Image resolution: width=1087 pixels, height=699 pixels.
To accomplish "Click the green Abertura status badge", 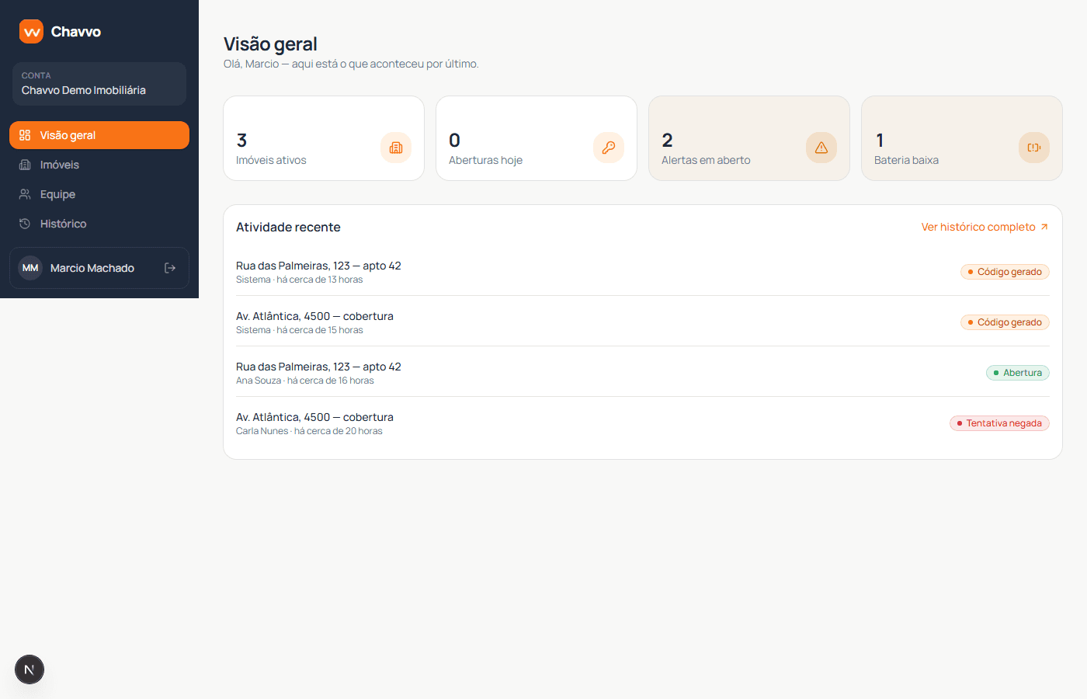I will coord(1018,373).
